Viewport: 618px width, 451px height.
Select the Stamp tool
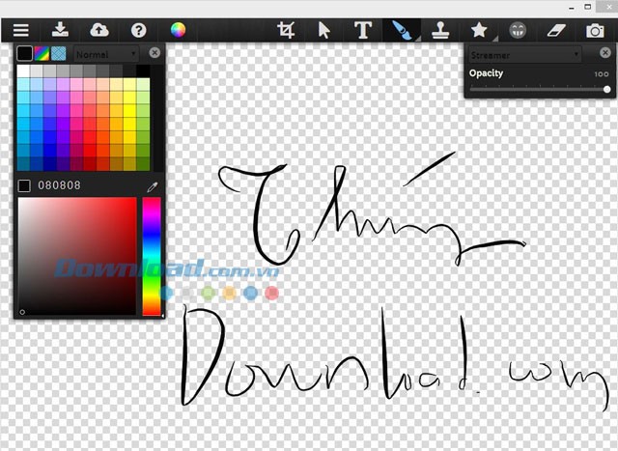(440, 30)
